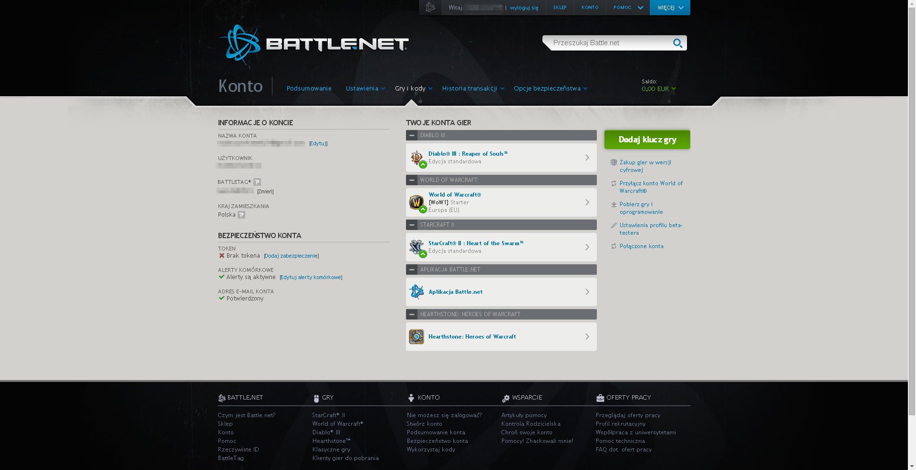916x470 pixels.
Task: Expand the Ustawienia navigation dropdown
Action: pos(365,89)
